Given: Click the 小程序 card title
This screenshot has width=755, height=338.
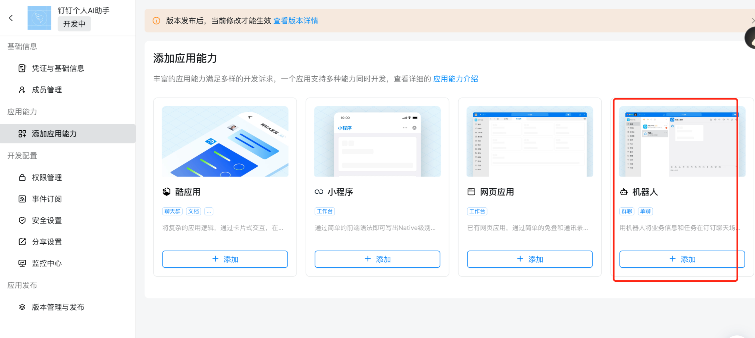Looking at the screenshot, I should 340,192.
